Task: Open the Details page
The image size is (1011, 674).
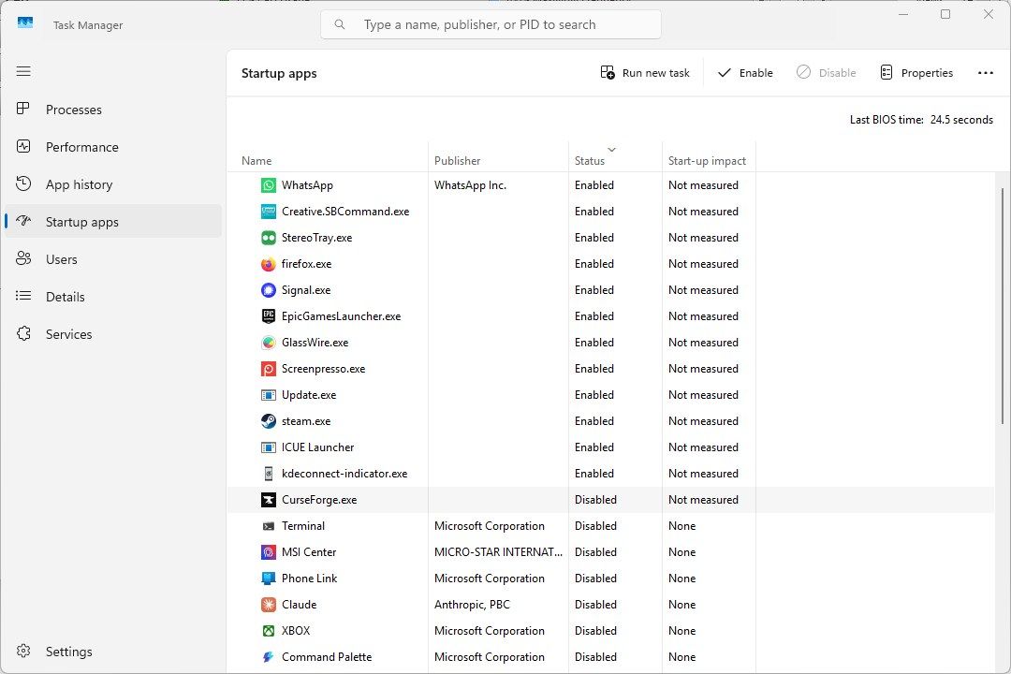Action: tap(113, 297)
